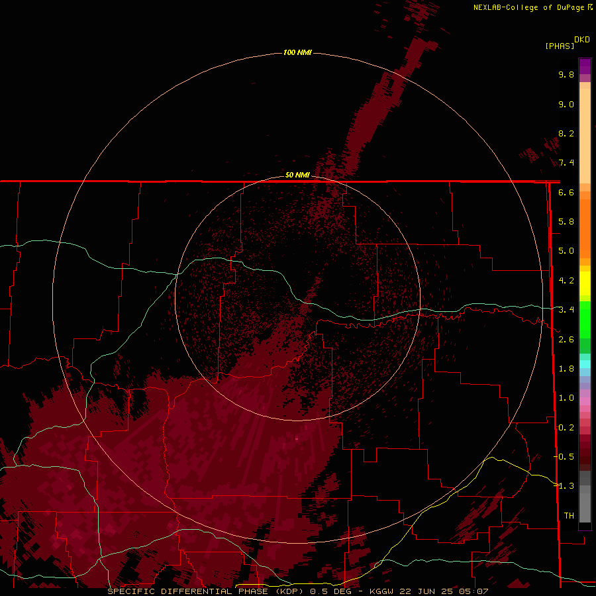Click the TH threshold label
The image size is (596, 596).
(x=569, y=516)
